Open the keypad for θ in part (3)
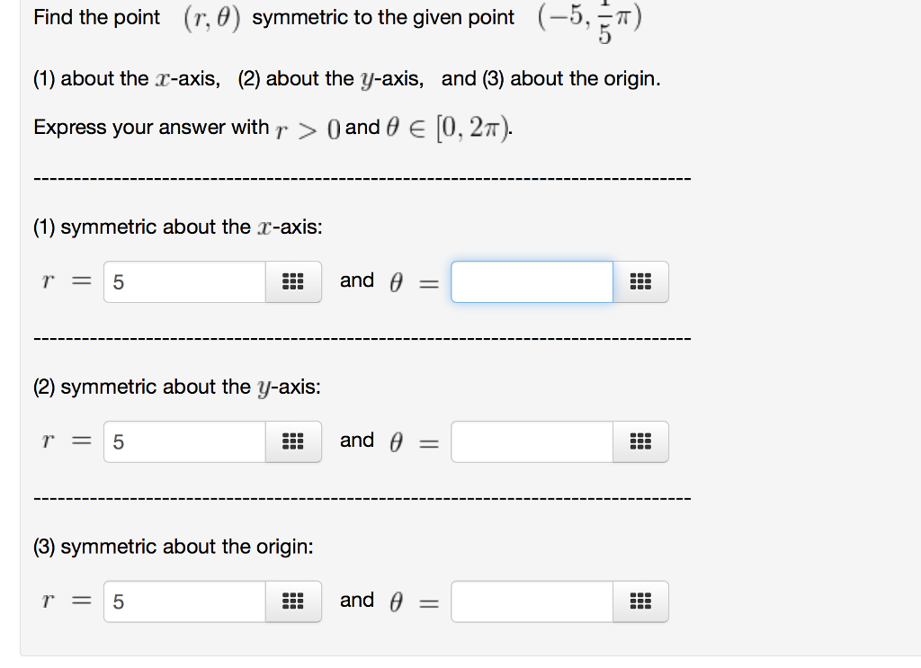 640,601
